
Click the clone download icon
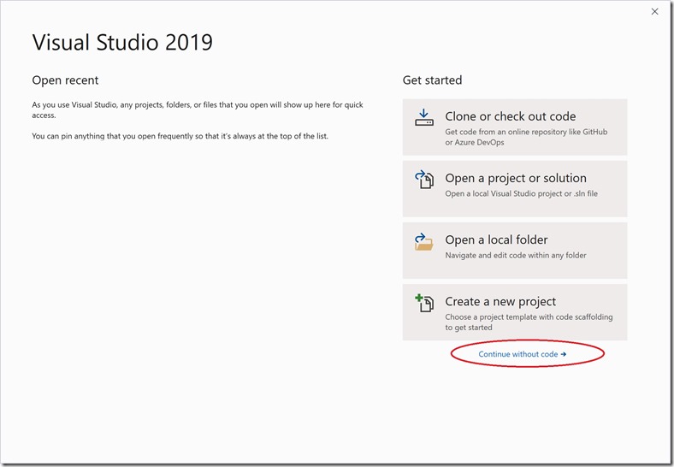tap(424, 117)
